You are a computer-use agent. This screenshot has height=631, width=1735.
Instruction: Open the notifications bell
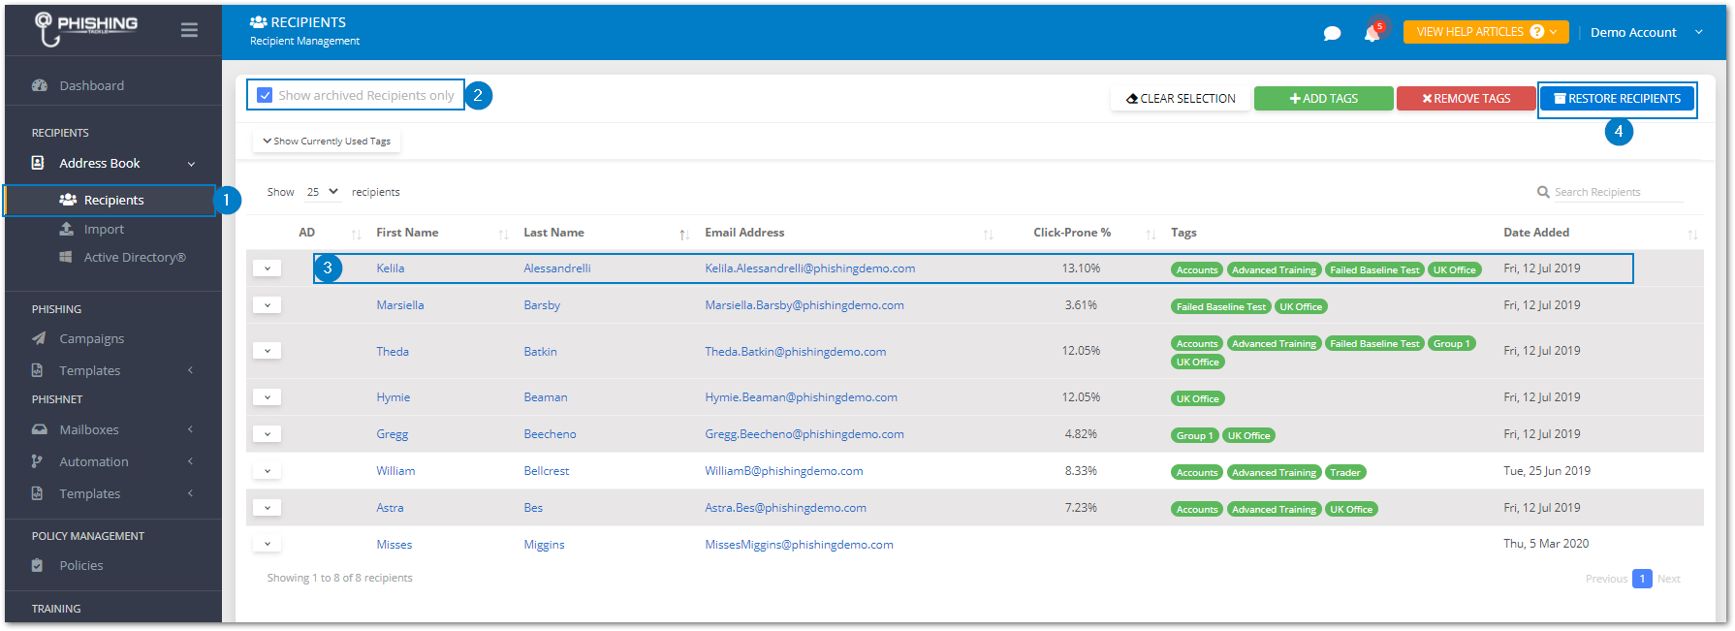pos(1372,33)
